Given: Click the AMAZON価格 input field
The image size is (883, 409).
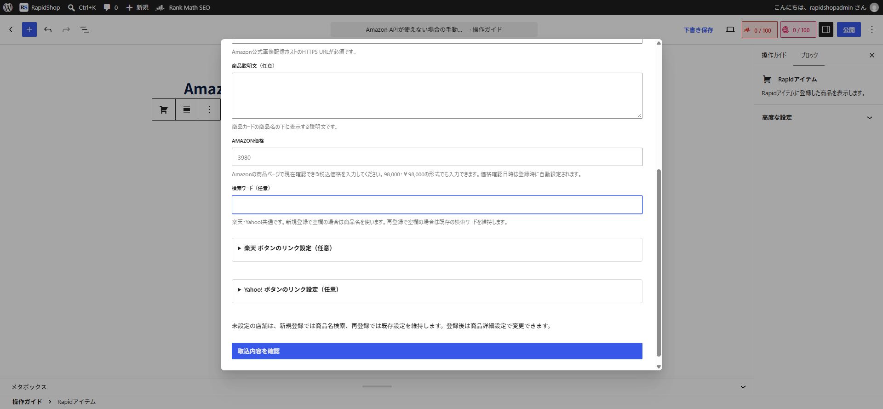Looking at the screenshot, I should [437, 157].
